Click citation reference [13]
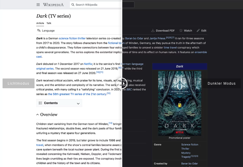Screen dimensions: 243x167 coord(111,123)
